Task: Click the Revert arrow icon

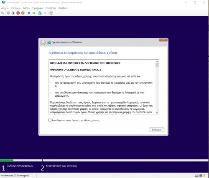Action: [45, 13]
